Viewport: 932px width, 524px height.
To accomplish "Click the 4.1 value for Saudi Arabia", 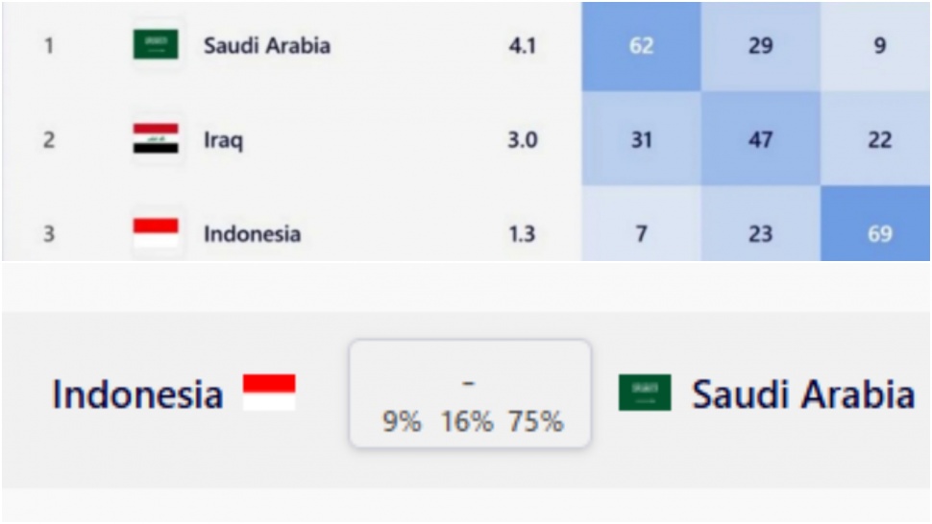I will point(522,45).
